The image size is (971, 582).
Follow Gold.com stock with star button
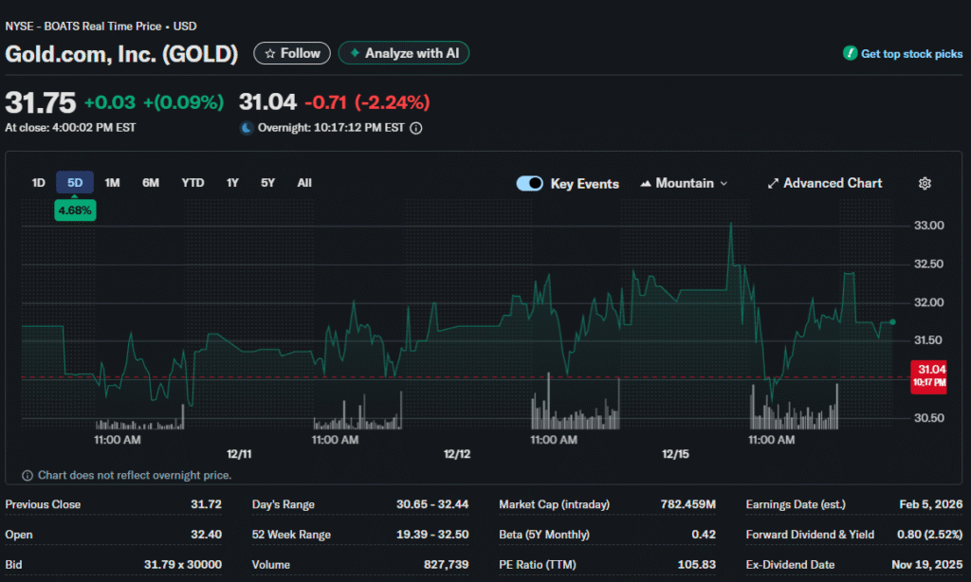click(x=292, y=54)
